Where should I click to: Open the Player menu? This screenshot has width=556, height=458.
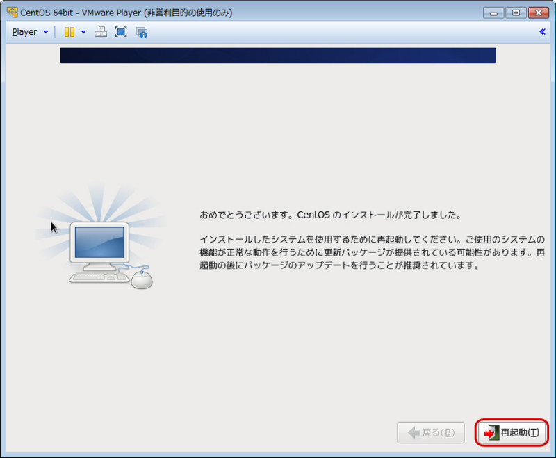pos(24,31)
